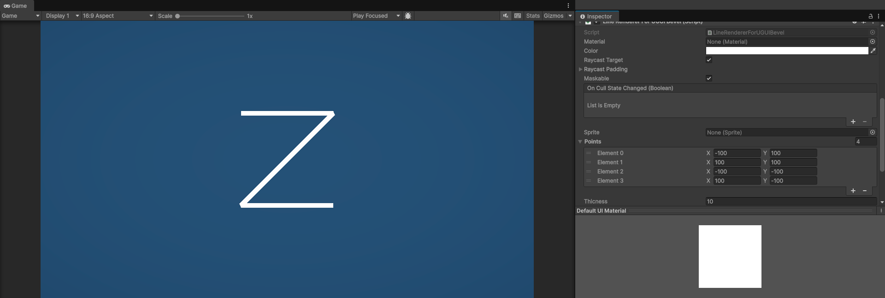Image resolution: width=885 pixels, height=298 pixels.
Task: Click object picker next to LineRendererForUGUIBevel script
Action: click(x=873, y=32)
